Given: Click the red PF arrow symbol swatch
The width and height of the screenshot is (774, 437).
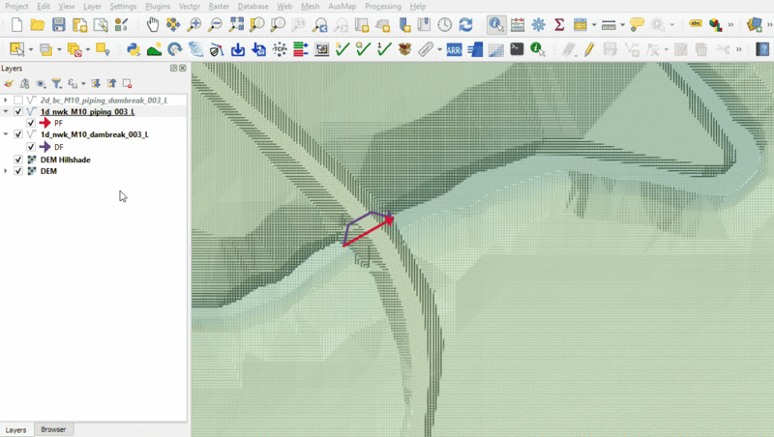Looking at the screenshot, I should click(45, 124).
